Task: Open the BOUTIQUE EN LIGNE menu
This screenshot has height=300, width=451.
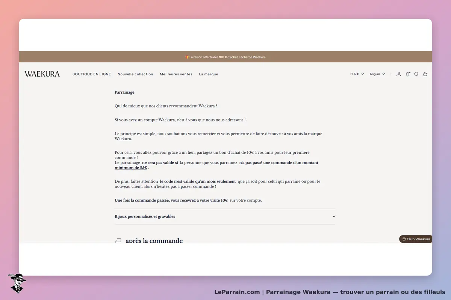Action: click(92, 74)
